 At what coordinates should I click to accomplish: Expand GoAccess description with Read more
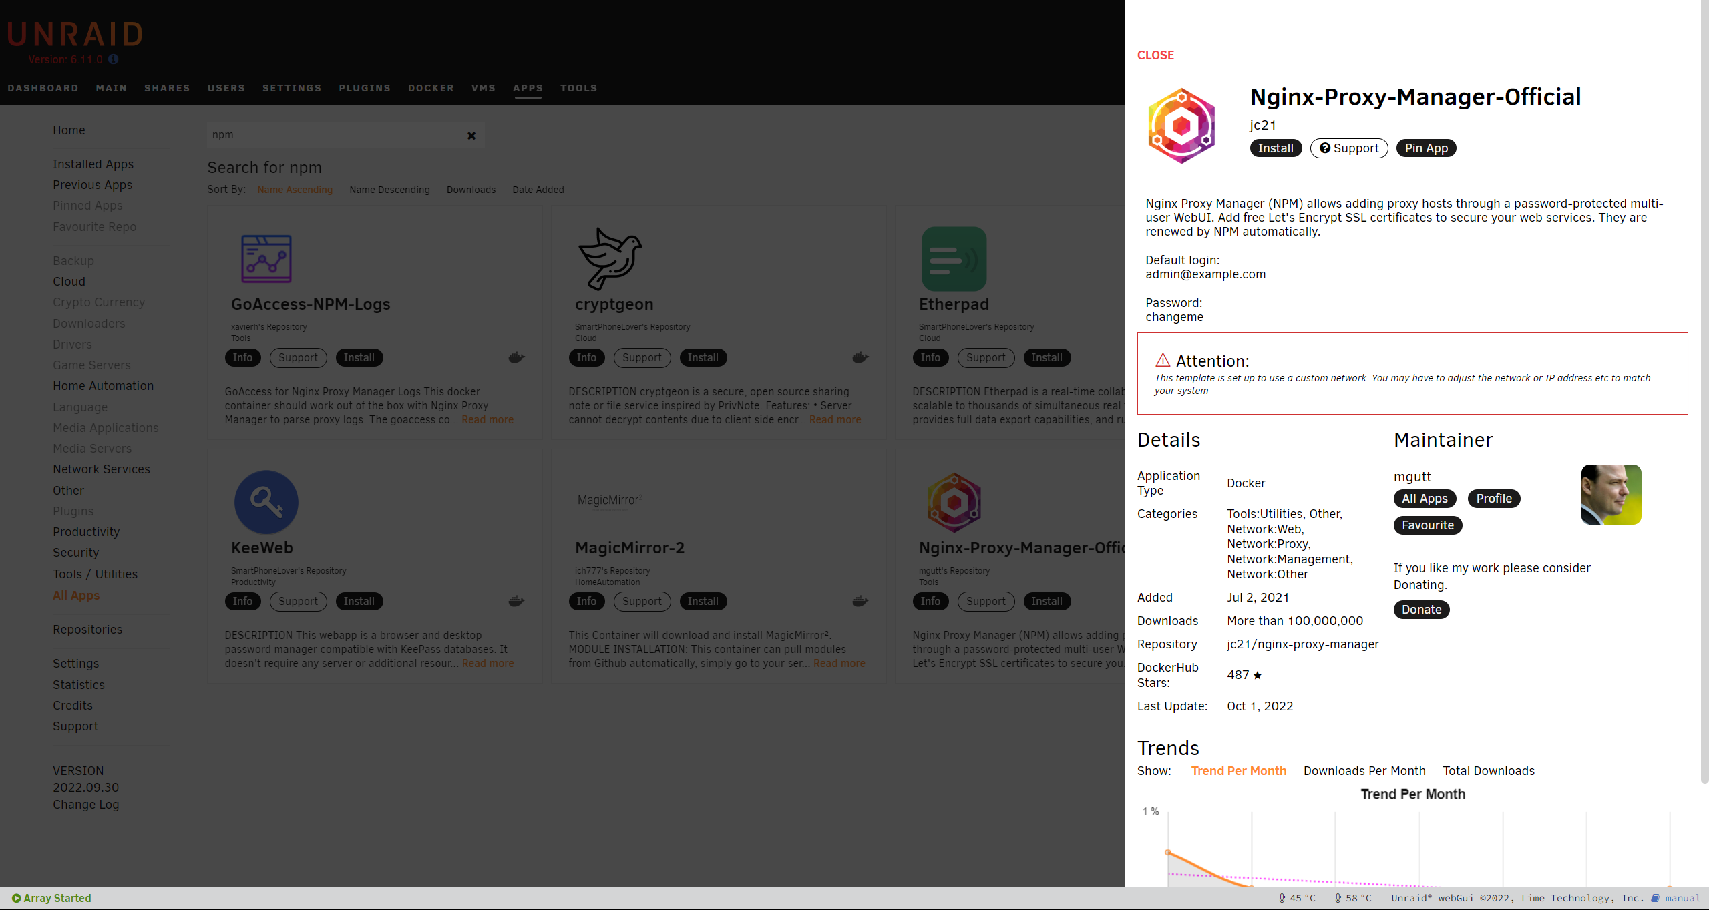click(488, 420)
